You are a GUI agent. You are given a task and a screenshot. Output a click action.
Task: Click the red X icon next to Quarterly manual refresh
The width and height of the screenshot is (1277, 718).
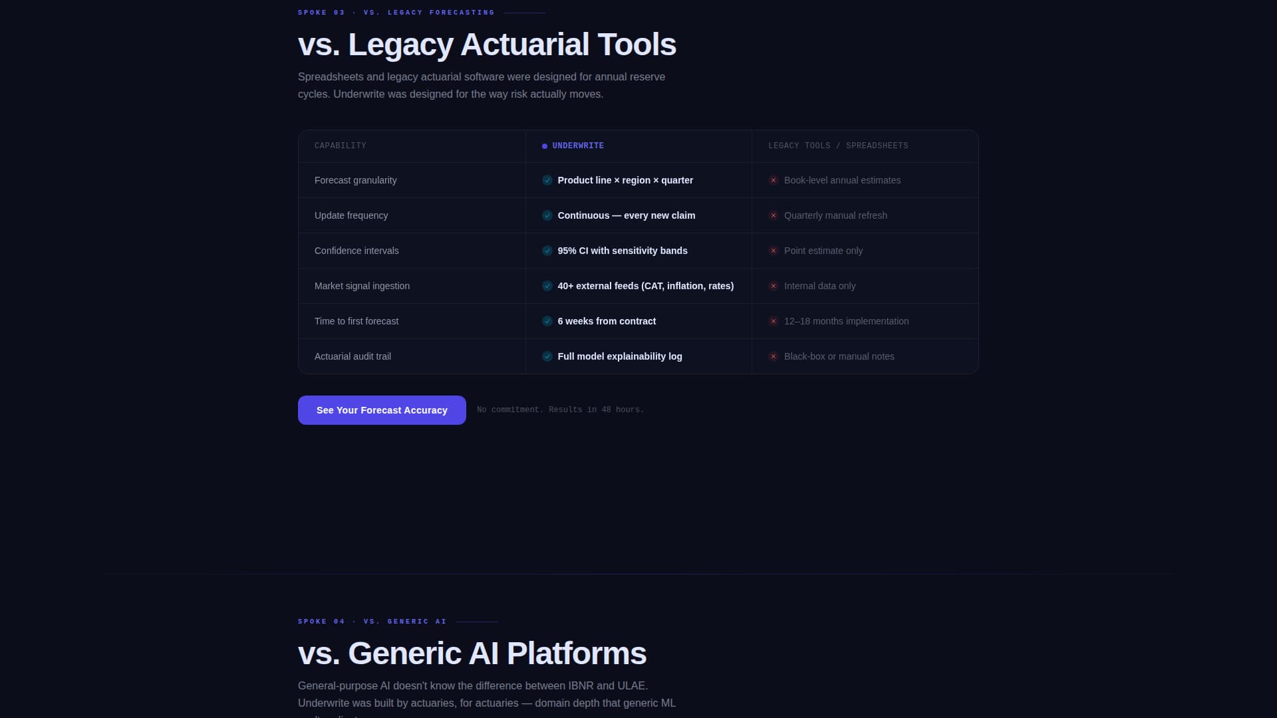tap(774, 215)
